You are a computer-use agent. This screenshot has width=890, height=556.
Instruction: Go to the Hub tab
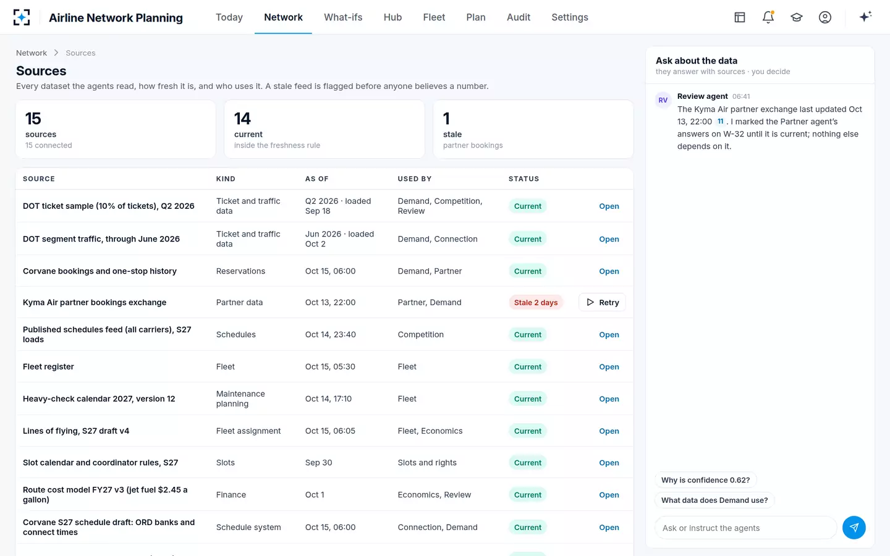(x=392, y=17)
